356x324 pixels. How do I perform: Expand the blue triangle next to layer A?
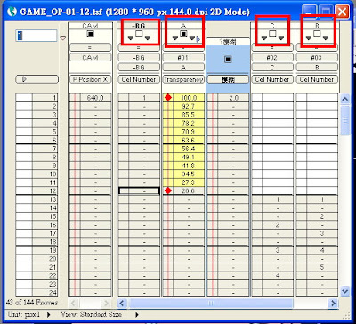[198, 39]
